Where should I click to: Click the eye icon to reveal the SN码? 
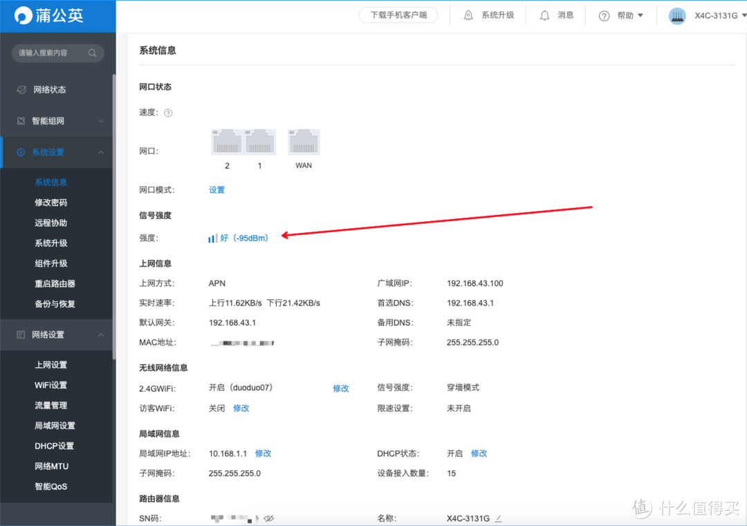269,517
